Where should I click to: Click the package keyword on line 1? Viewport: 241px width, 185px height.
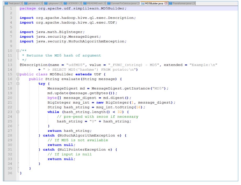click(28, 8)
